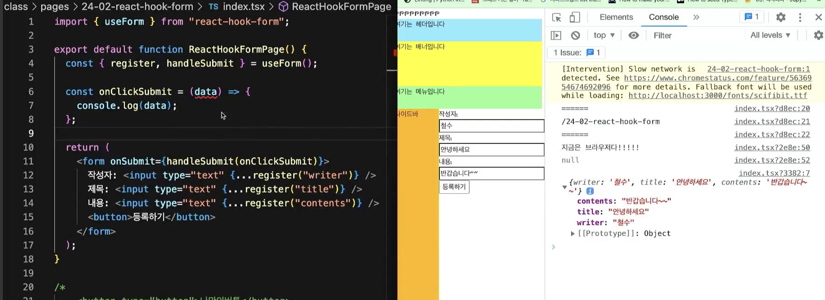Open source link index.tsx?d8ec:20
This screenshot has height=300, width=825.
pos(772,108)
